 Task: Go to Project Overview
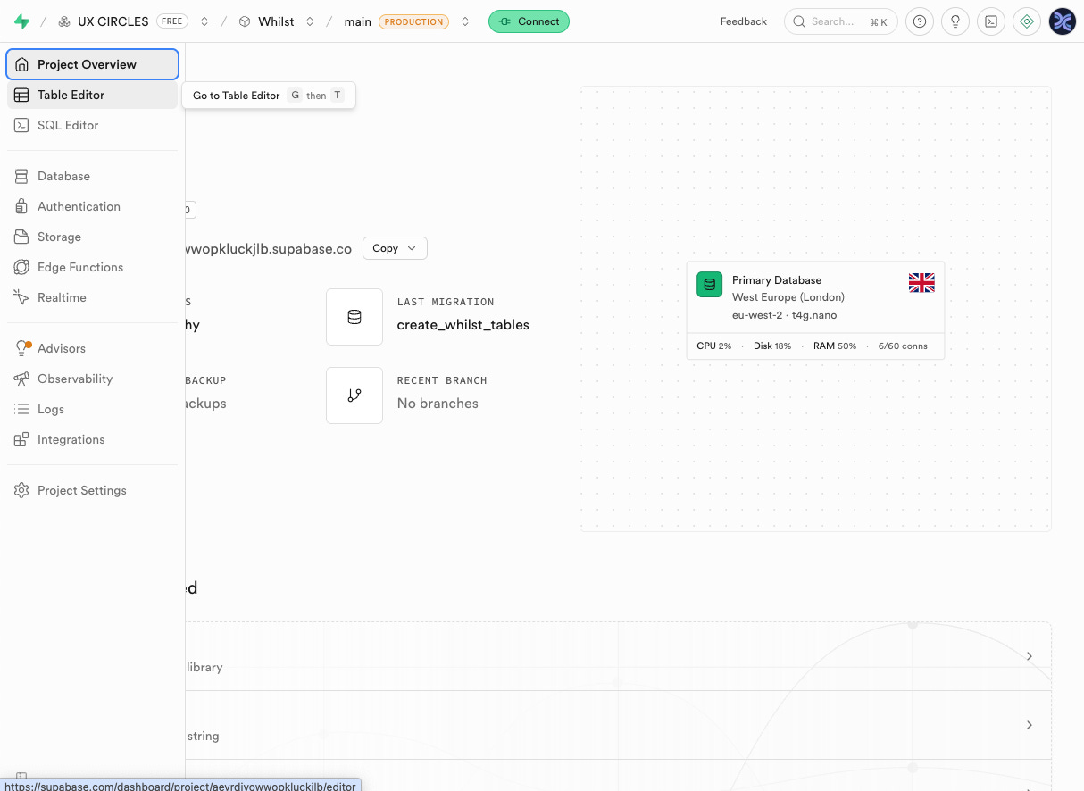(x=93, y=64)
